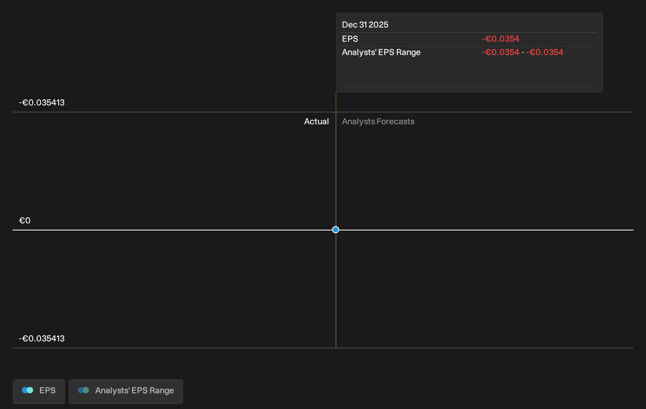Select the blue EPS data point
The image size is (646, 409).
coord(336,230)
